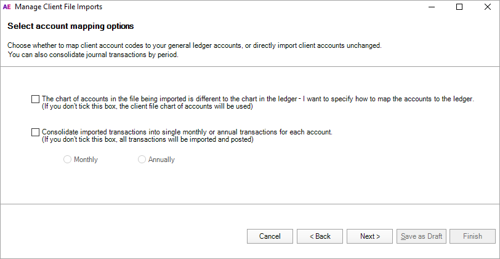Screen dimensions: 500x259
Task: Go to previous step with Back button
Action: pyautogui.click(x=320, y=236)
